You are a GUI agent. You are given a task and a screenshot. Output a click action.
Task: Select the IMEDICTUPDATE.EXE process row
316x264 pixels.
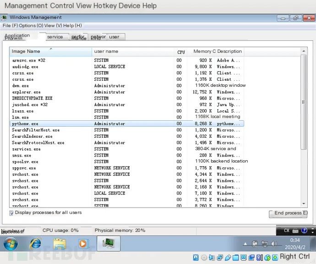click(x=127, y=98)
